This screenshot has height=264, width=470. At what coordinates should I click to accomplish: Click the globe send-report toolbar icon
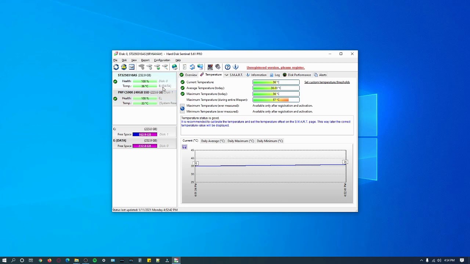(x=175, y=67)
